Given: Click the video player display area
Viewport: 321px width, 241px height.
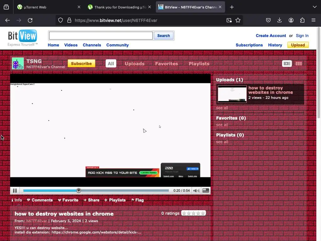Looking at the screenshot, I should point(110,130).
